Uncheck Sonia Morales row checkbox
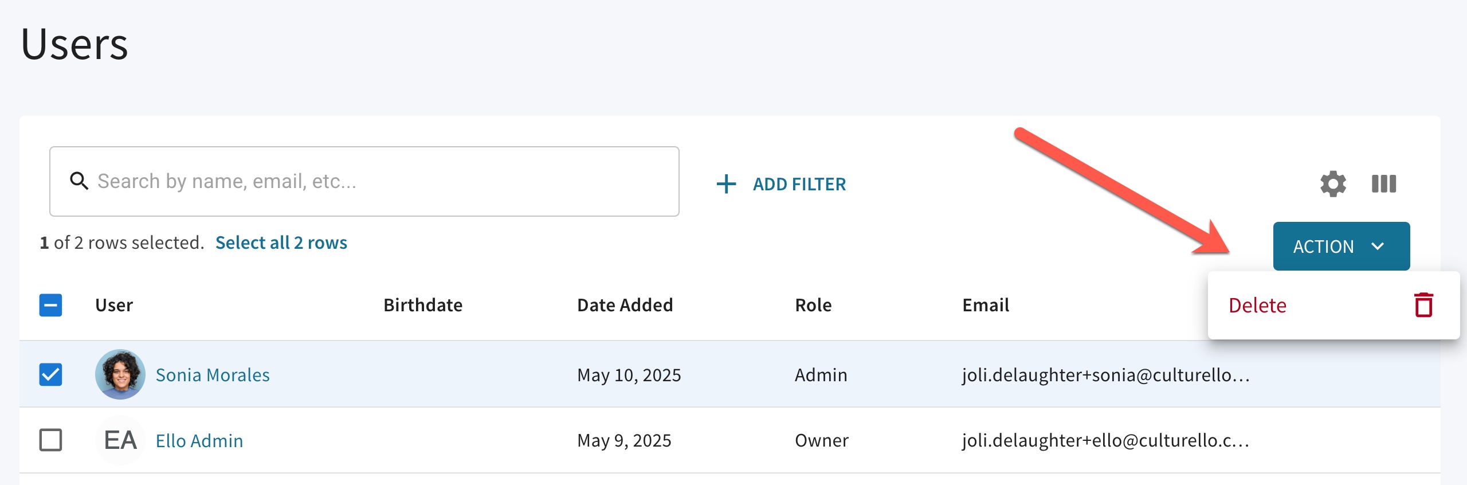This screenshot has width=1467, height=485. click(x=50, y=374)
